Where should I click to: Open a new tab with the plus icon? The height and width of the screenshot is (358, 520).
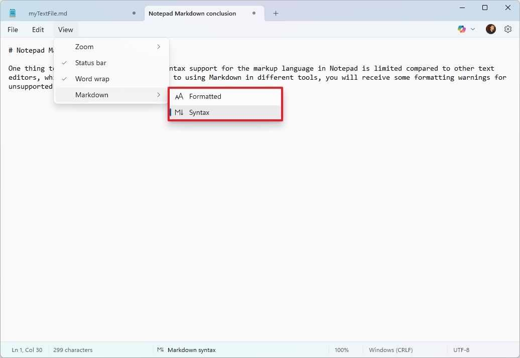click(x=275, y=13)
